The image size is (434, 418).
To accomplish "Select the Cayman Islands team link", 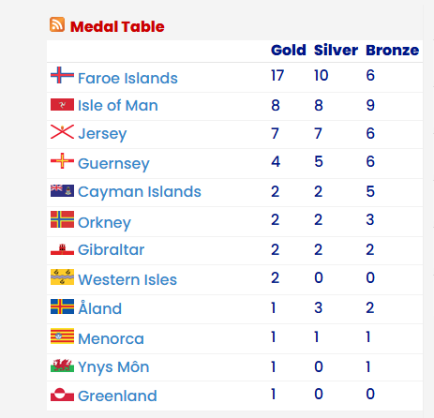I will (140, 192).
